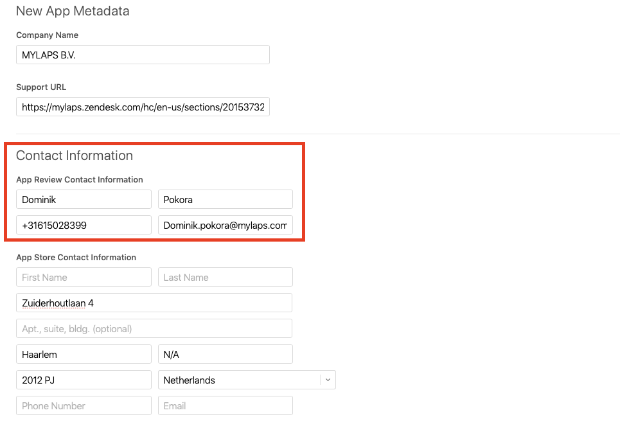620x426 pixels.
Task: Click the state field containing N/A
Action: pos(226,355)
